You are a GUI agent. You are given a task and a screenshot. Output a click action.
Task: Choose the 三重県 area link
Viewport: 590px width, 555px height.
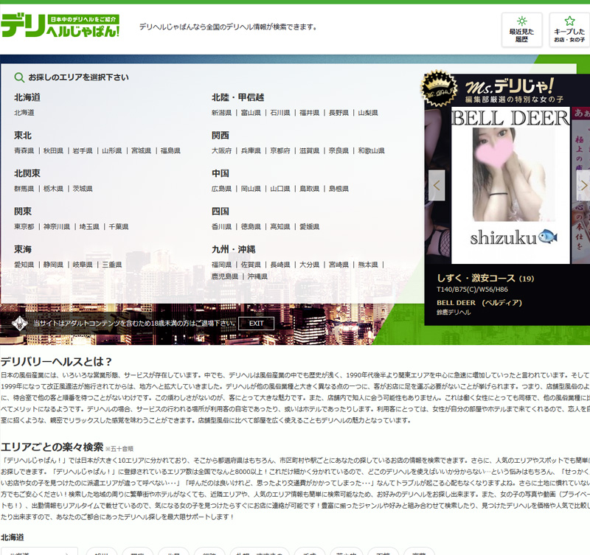click(x=112, y=265)
